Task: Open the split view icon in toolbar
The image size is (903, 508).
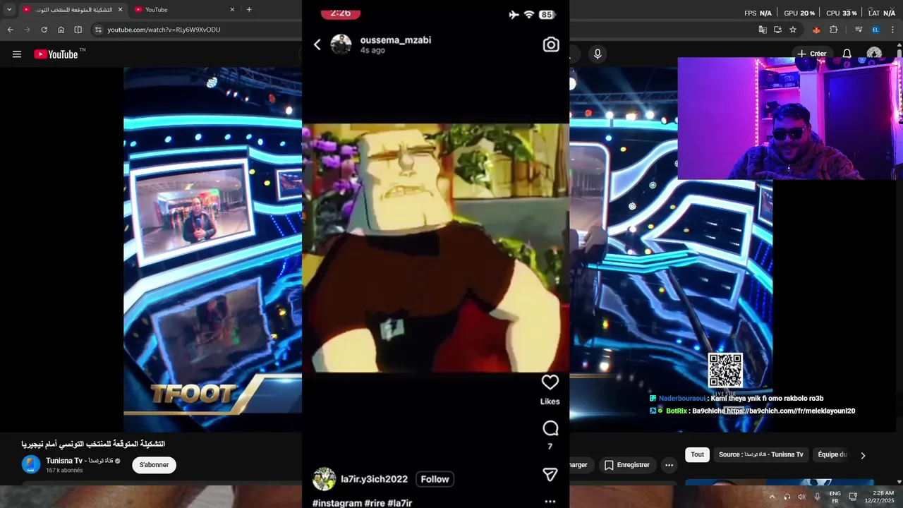Action: [x=78, y=30]
